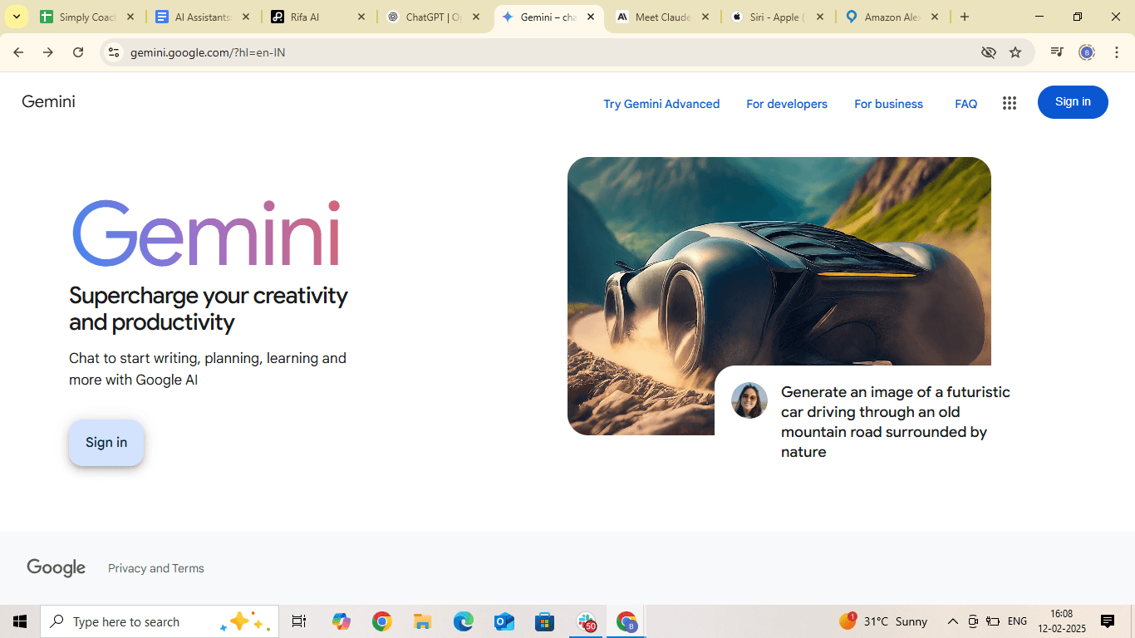Close the Gemini tab
Image resolution: width=1135 pixels, height=638 pixels.
click(591, 17)
